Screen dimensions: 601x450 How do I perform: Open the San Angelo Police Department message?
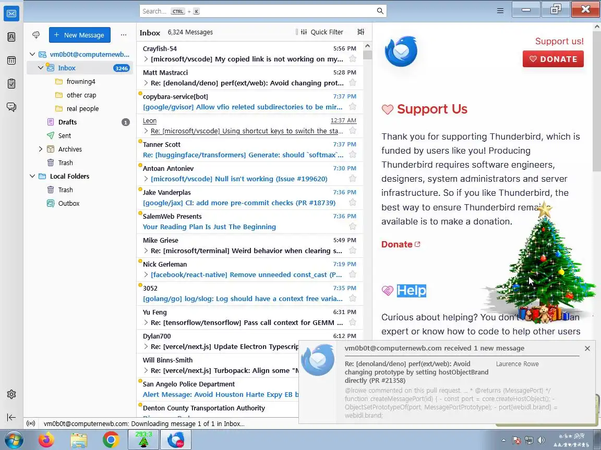tap(218, 389)
